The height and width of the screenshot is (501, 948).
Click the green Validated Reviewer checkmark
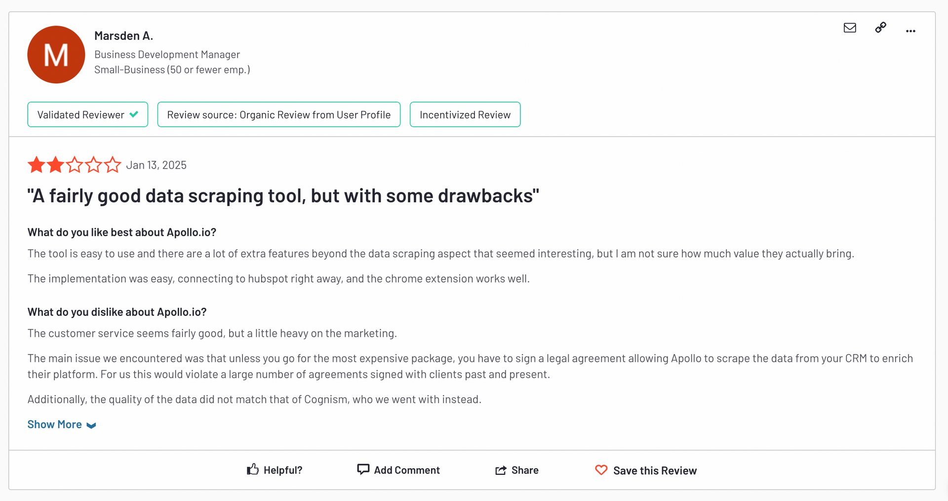pos(134,114)
